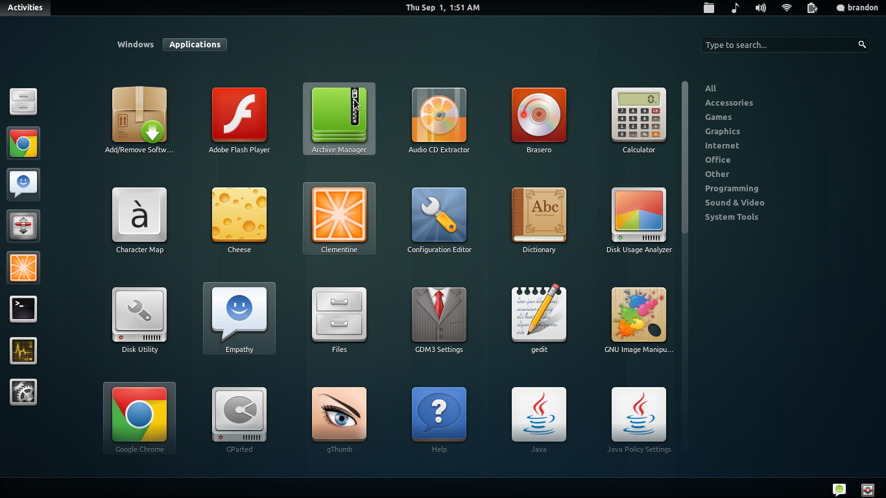
Task: Open Google Chrome in the applications grid
Action: pos(139,420)
